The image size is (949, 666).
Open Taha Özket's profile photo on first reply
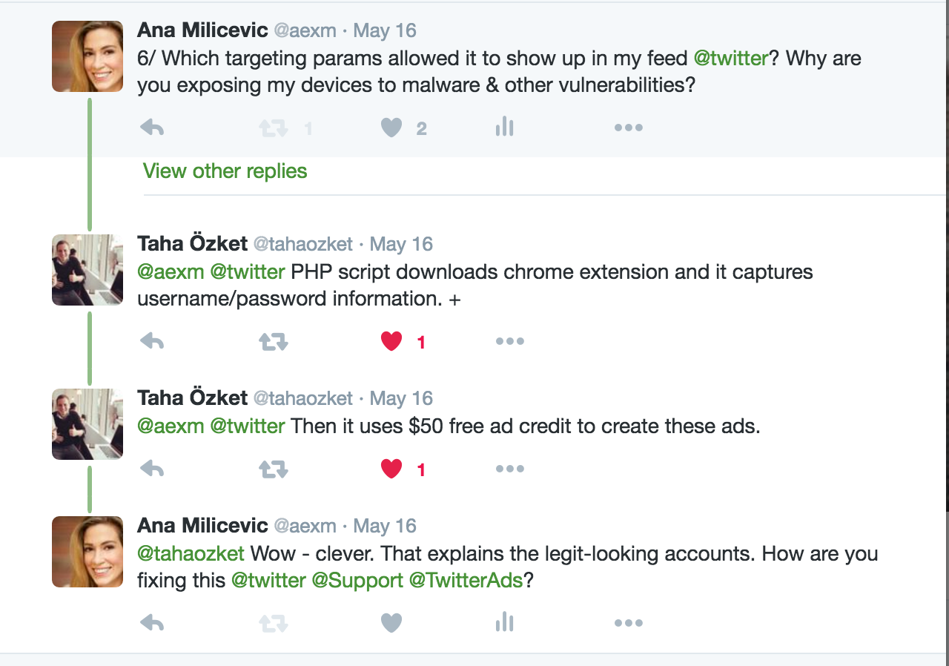click(87, 270)
